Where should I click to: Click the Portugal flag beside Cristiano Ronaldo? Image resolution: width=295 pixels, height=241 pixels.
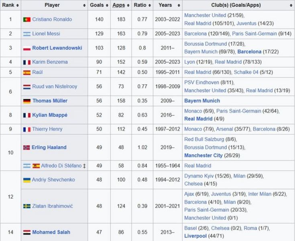[x=27, y=20]
